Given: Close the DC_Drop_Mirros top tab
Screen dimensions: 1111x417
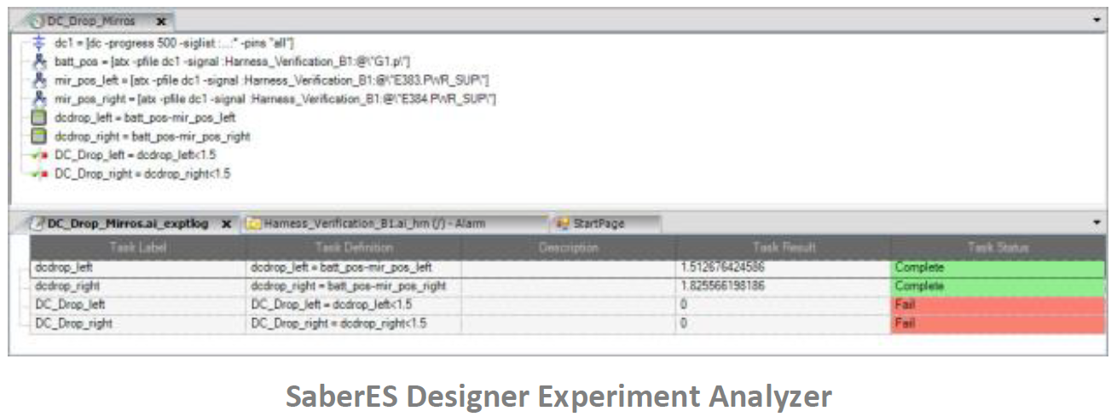Looking at the screenshot, I should 160,20.
